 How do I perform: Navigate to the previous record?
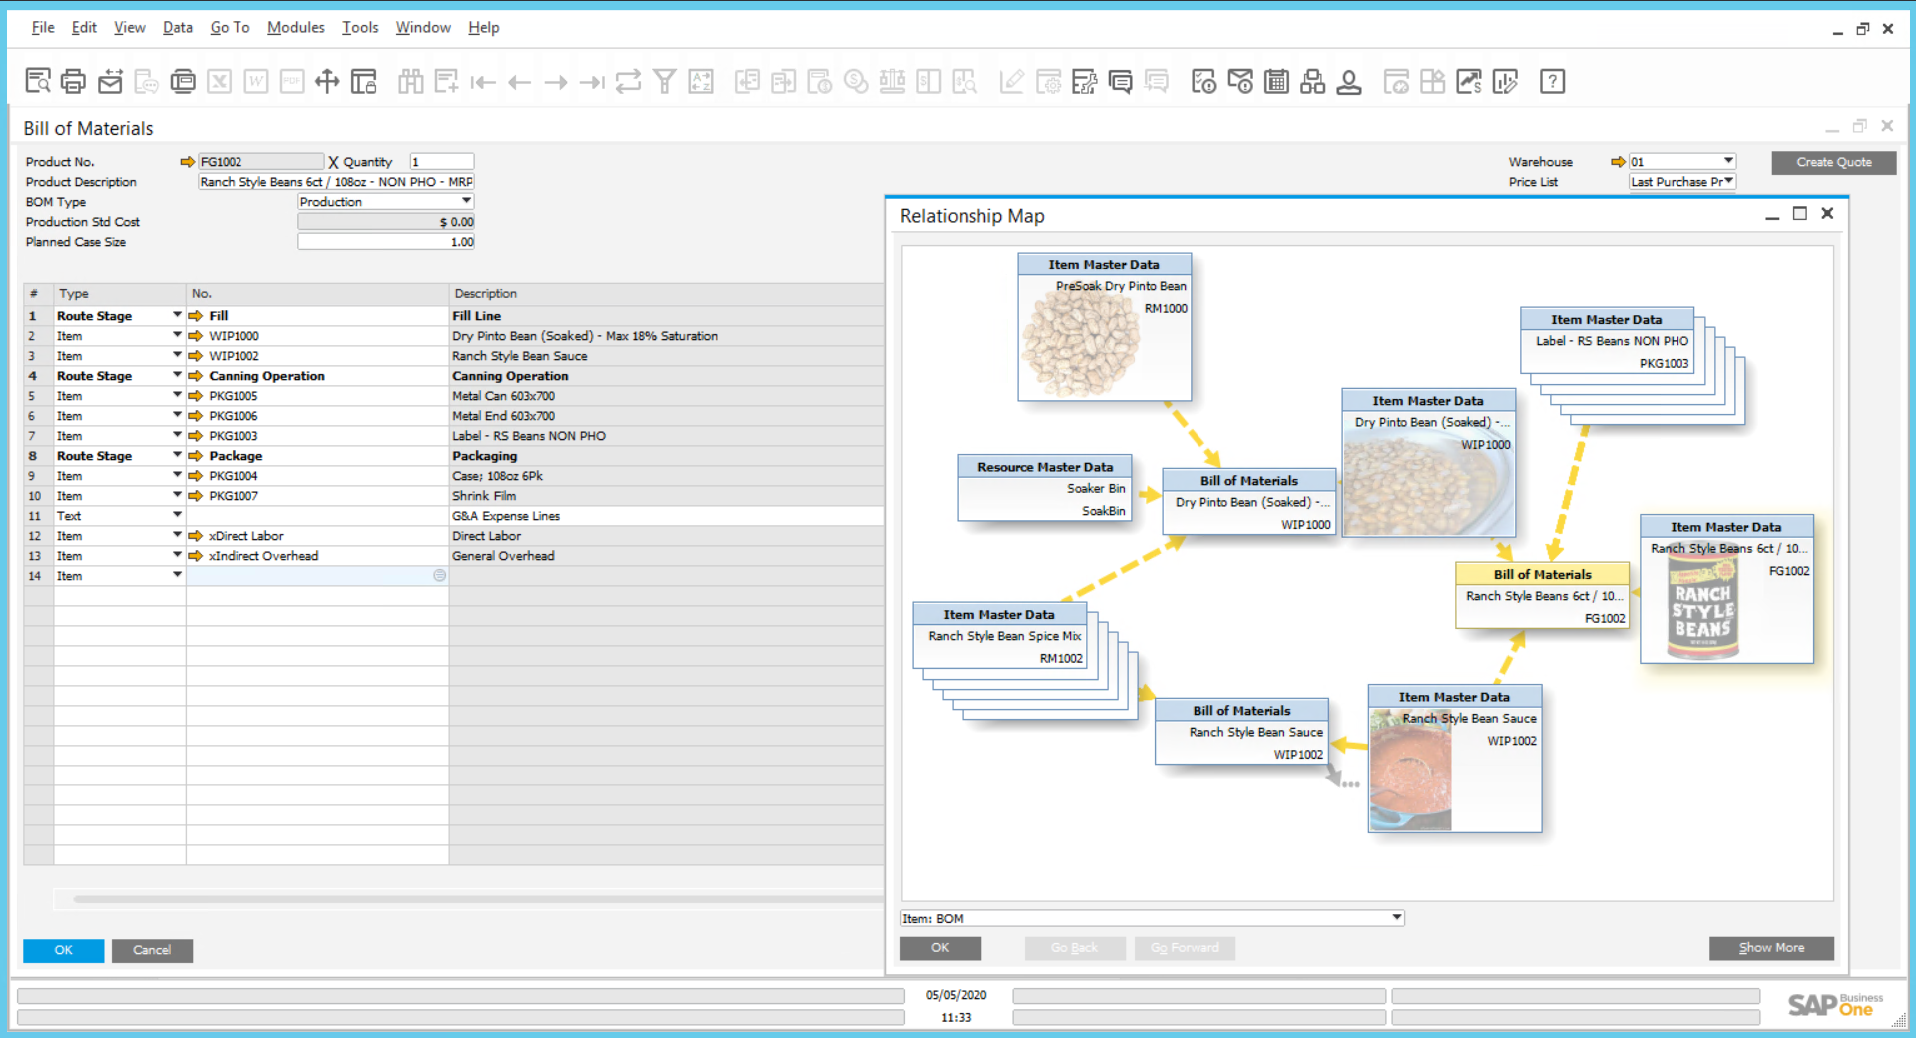[519, 82]
